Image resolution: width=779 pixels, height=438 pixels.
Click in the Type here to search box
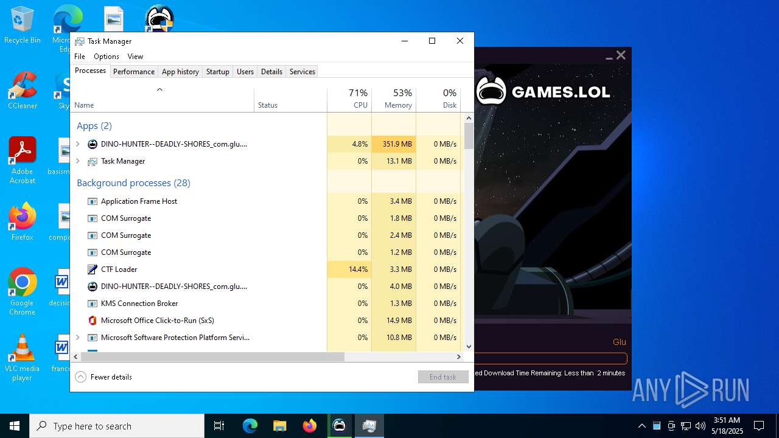(117, 426)
